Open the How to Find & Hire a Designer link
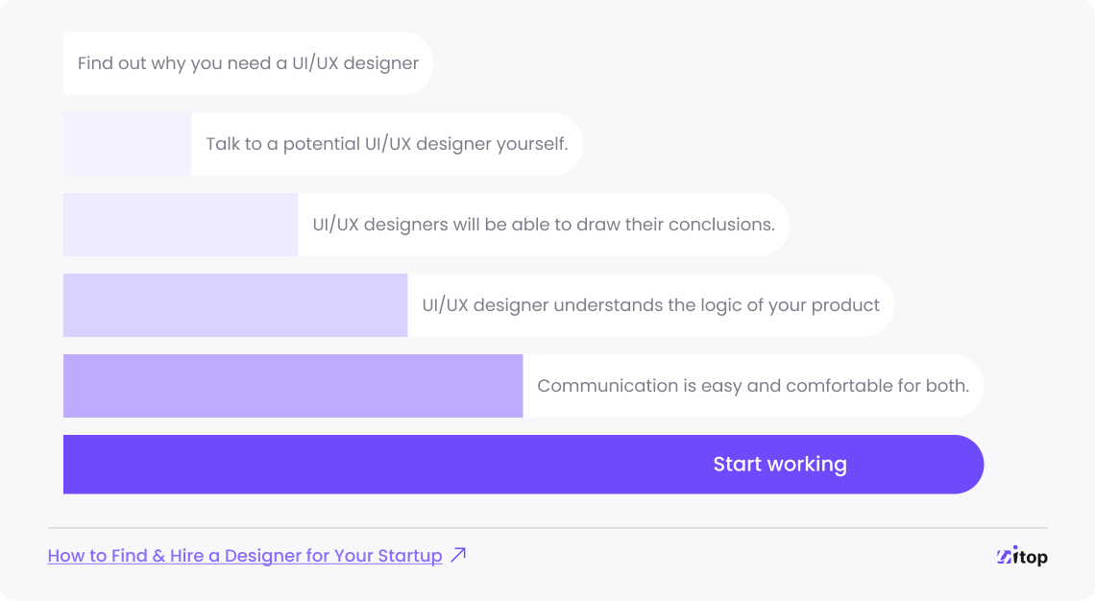 244,556
